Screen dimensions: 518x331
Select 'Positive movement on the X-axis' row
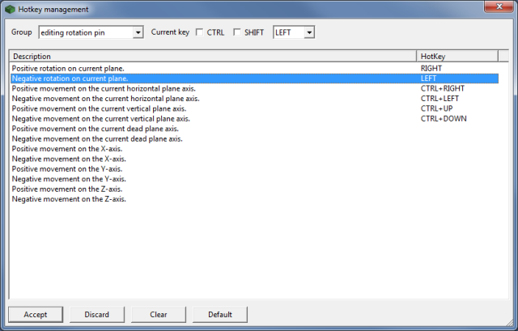click(68, 149)
